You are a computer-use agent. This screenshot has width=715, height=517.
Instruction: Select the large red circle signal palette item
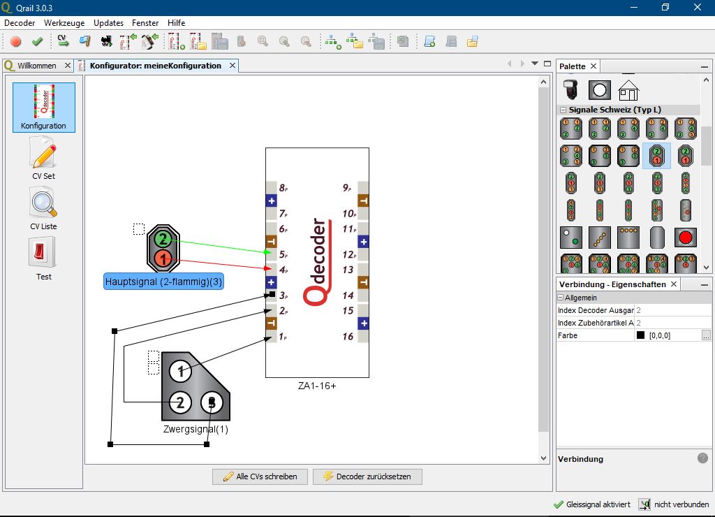(x=686, y=238)
